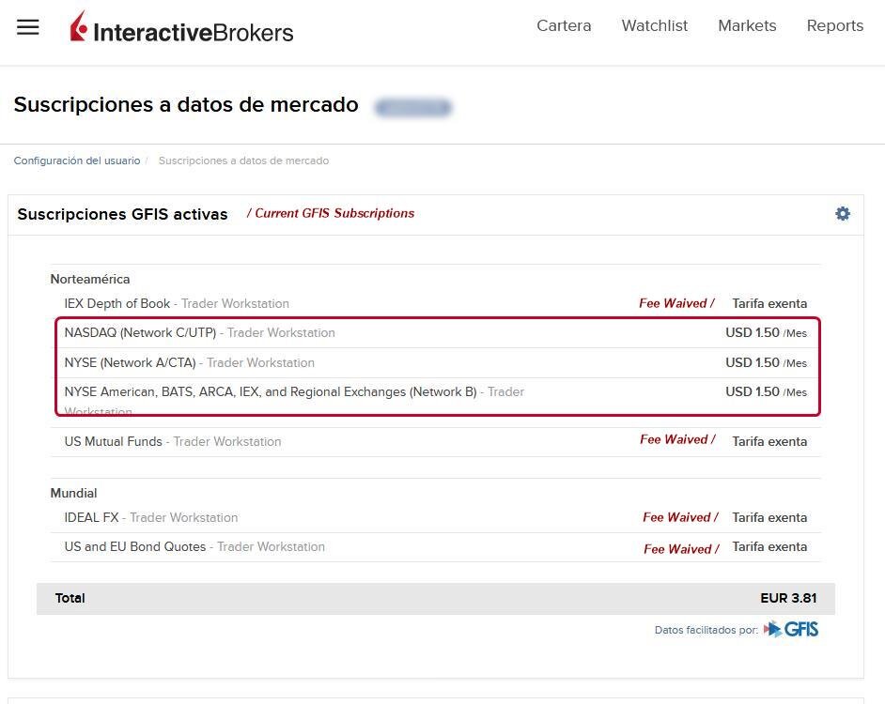
Task: Click the page heading Suscripciones a datos de mercado
Action: click(186, 105)
